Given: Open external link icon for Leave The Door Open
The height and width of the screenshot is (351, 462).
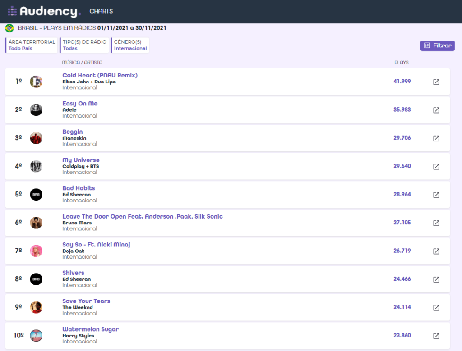Looking at the screenshot, I should 436,223.
